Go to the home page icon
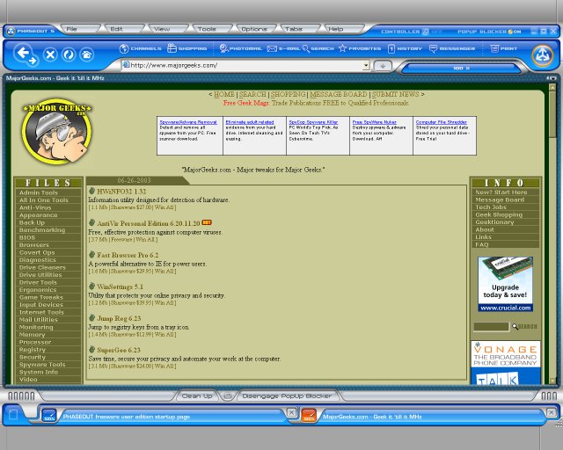This screenshot has height=450, width=563. pyautogui.click(x=86, y=54)
